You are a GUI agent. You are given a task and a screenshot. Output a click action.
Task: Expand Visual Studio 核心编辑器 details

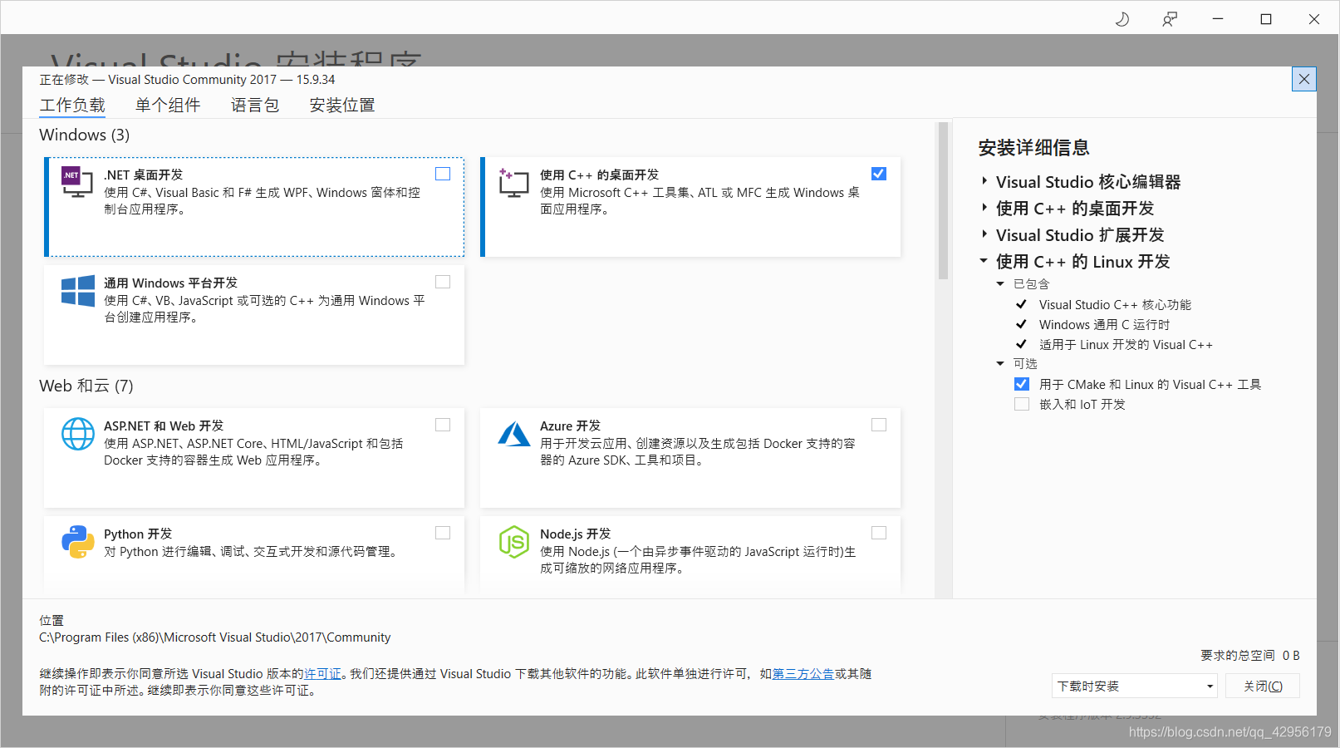[x=984, y=181]
